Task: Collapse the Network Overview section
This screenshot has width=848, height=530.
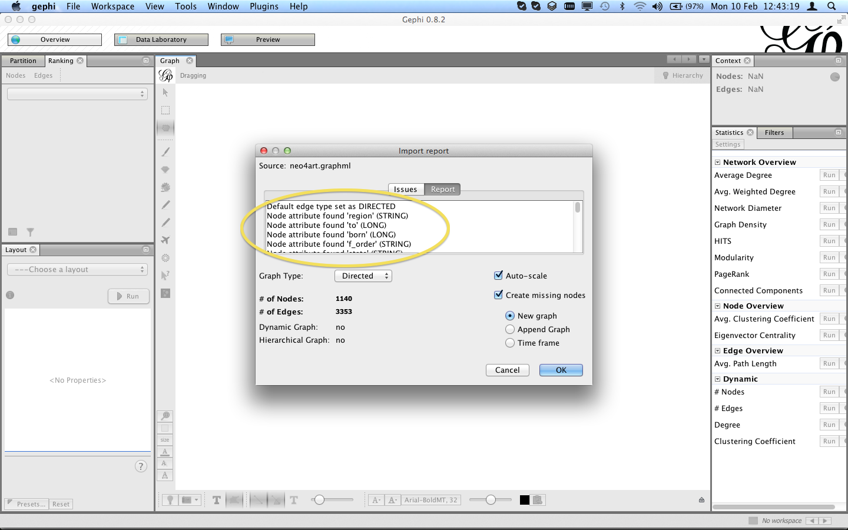Action: [717, 163]
